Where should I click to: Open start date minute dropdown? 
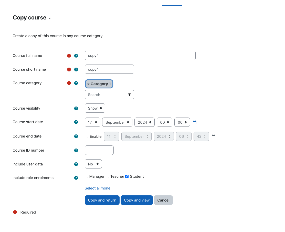[182, 122]
